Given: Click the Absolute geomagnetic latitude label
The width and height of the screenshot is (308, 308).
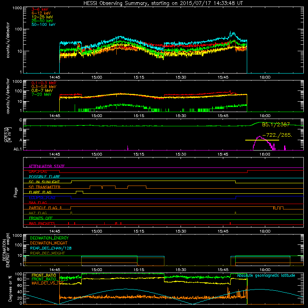Looking at the screenshot, I should (x=266, y=275).
